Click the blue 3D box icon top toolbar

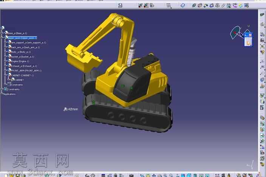pos(183,5)
